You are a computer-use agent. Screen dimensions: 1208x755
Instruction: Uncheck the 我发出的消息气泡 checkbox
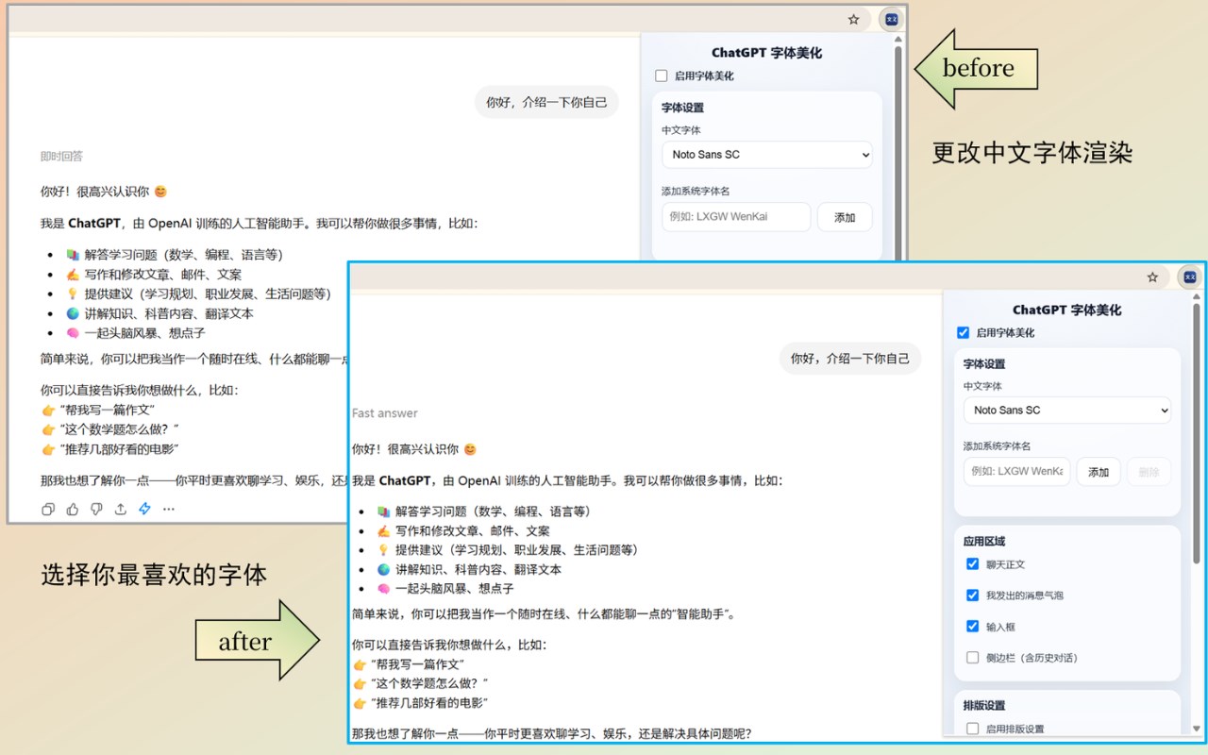972,596
